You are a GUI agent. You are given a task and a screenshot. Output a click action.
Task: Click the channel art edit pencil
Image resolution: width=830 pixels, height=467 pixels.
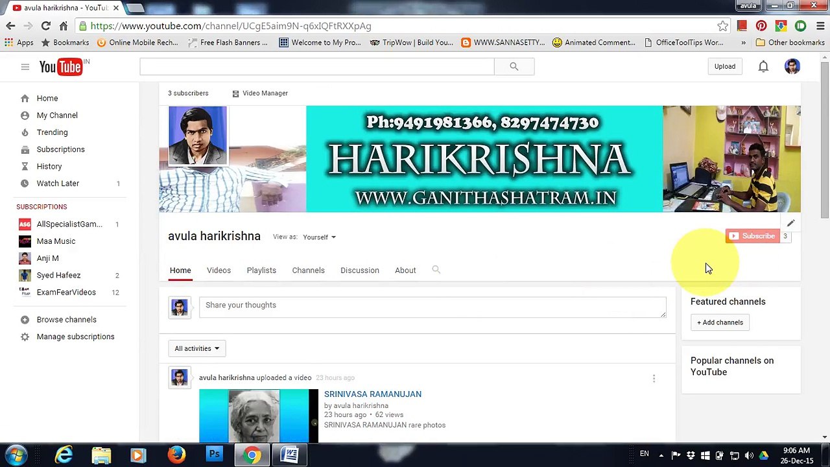point(790,223)
